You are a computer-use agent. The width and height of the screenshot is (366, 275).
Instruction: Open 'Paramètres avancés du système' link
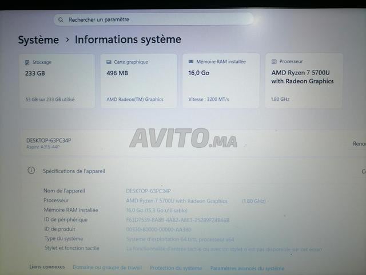(247, 268)
